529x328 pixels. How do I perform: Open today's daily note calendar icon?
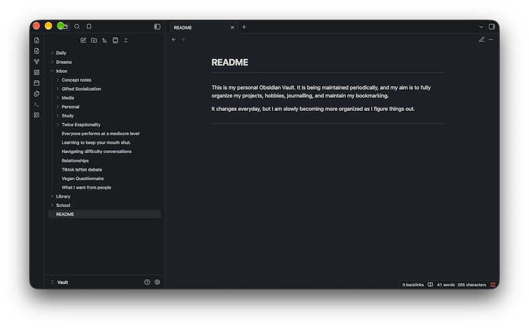[x=37, y=83]
